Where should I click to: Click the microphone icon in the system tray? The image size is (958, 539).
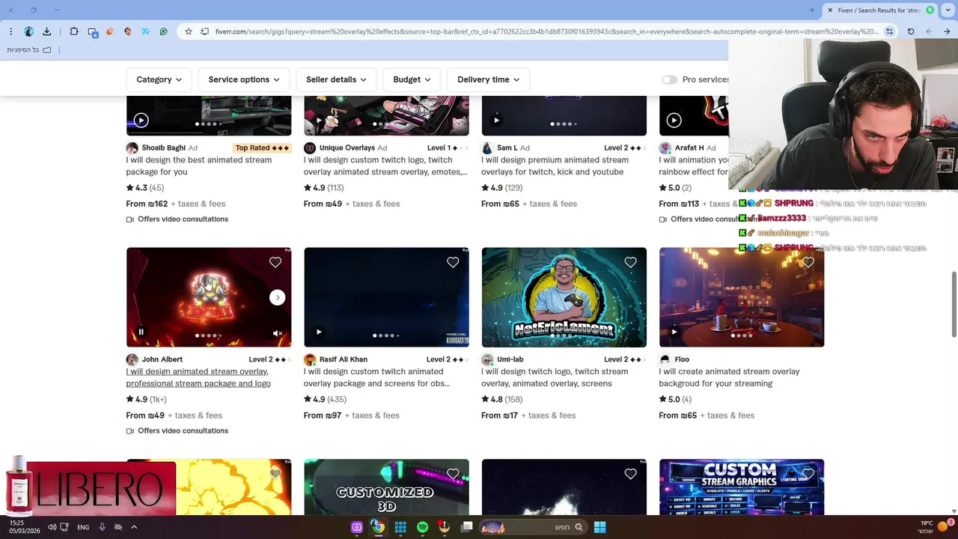[x=102, y=527]
